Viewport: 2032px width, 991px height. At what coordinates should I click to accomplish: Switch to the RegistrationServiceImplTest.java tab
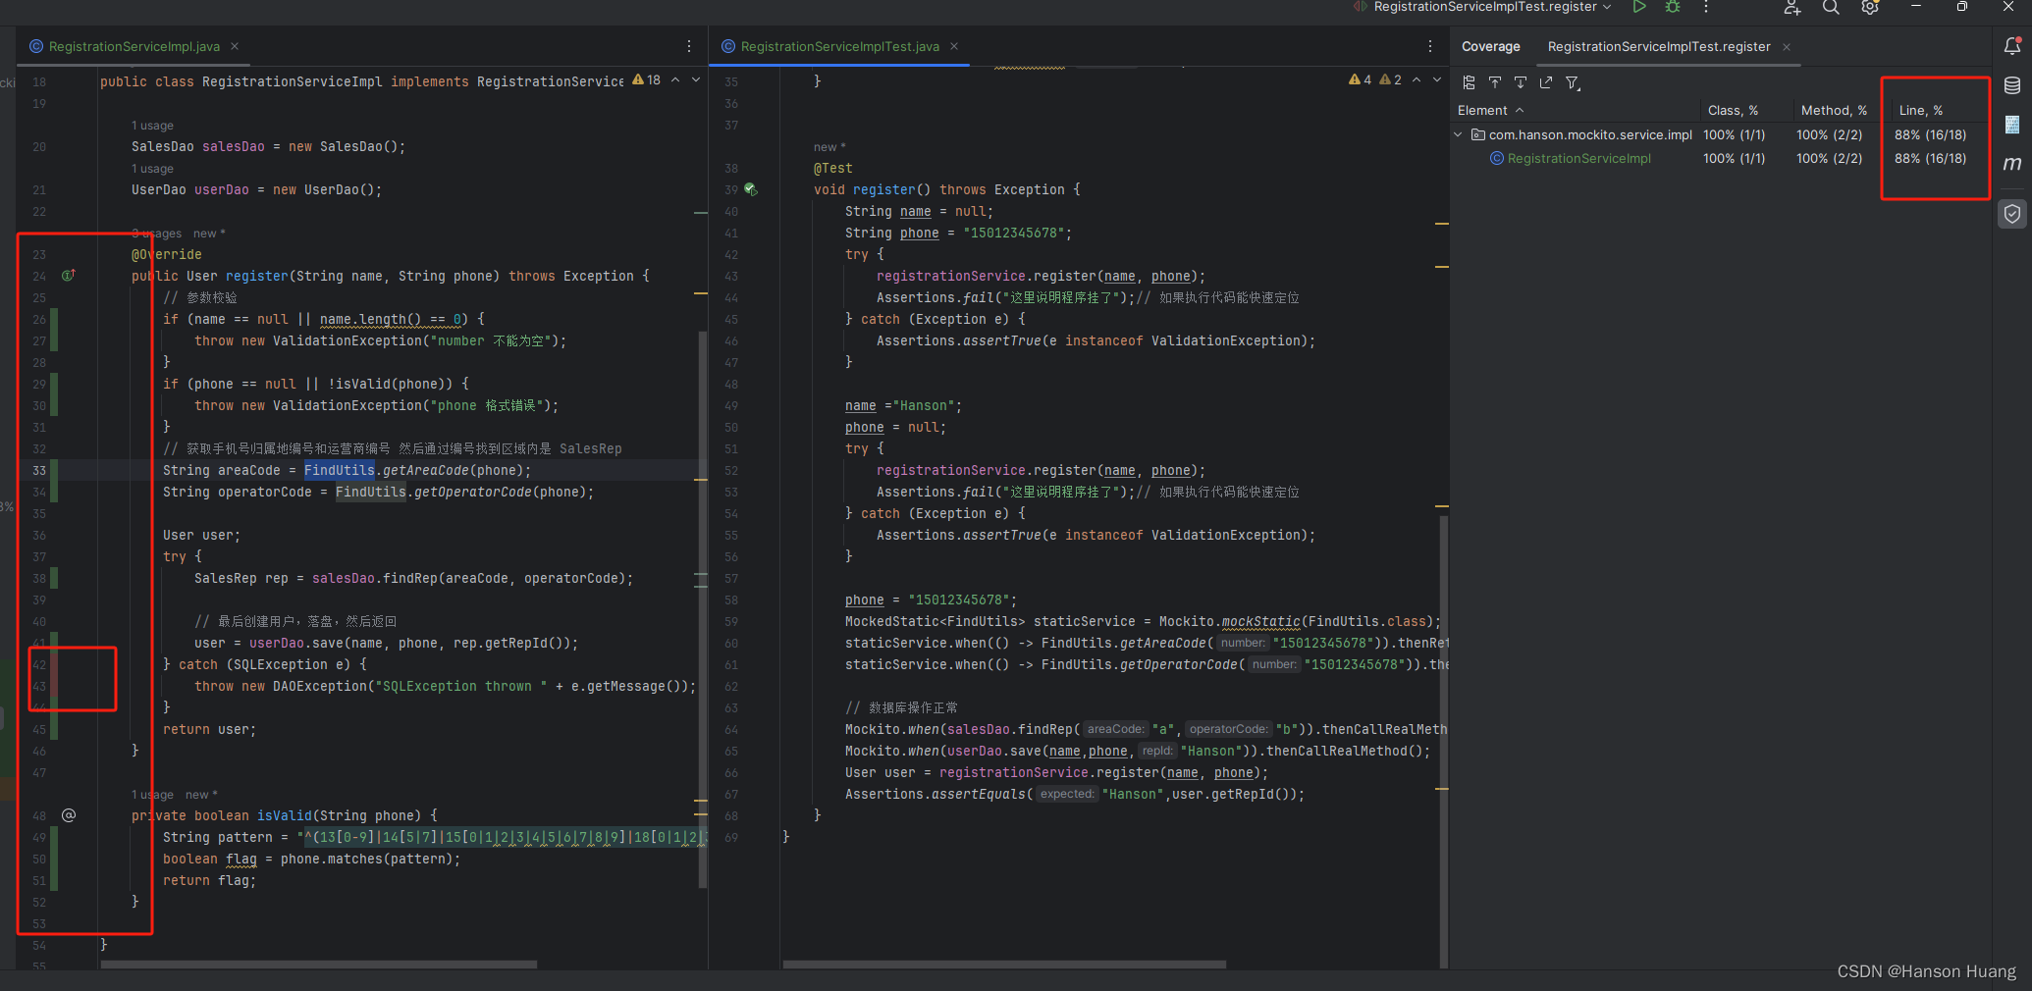pyautogui.click(x=839, y=46)
